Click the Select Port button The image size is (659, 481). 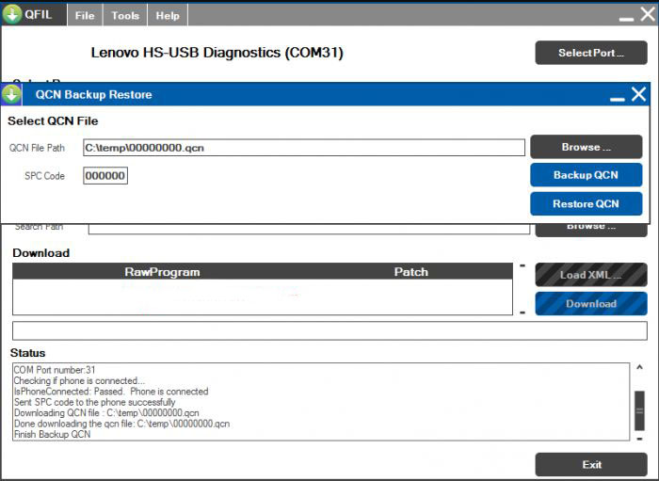pos(591,53)
